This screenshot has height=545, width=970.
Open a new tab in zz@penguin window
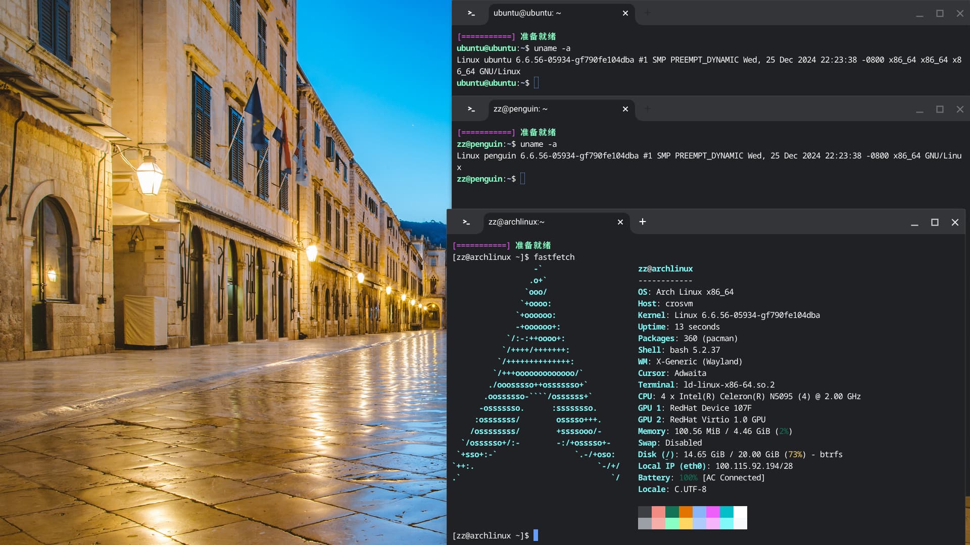648,108
